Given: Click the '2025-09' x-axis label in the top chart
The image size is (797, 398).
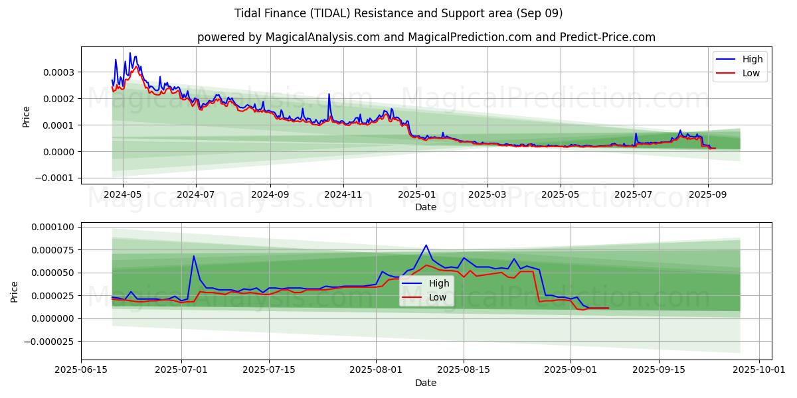Looking at the screenshot, I should point(708,196).
